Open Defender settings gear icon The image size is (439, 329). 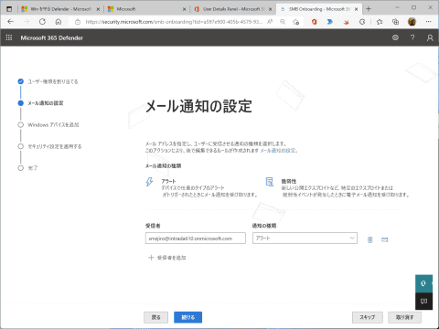(x=395, y=37)
